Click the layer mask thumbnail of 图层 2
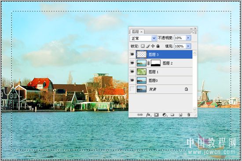The height and width of the screenshot is (161, 242). (156, 63)
